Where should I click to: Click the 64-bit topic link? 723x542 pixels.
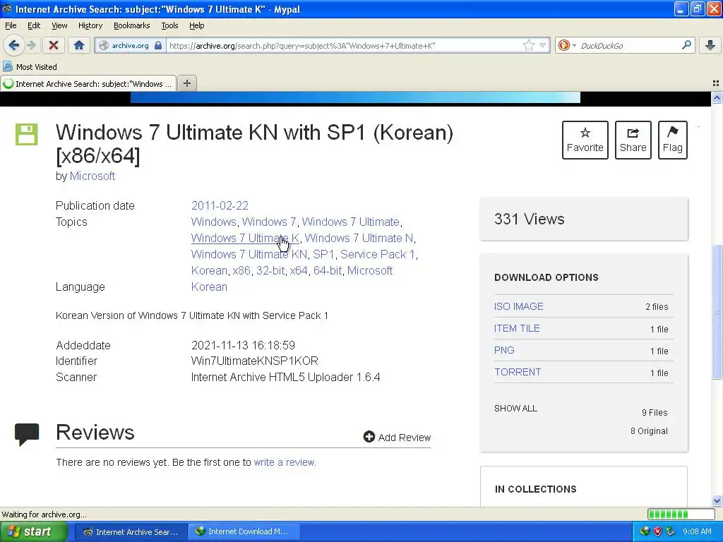coord(328,270)
